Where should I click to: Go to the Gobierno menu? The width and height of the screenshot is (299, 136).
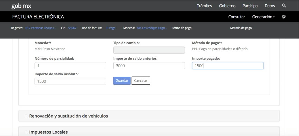point(227,6)
